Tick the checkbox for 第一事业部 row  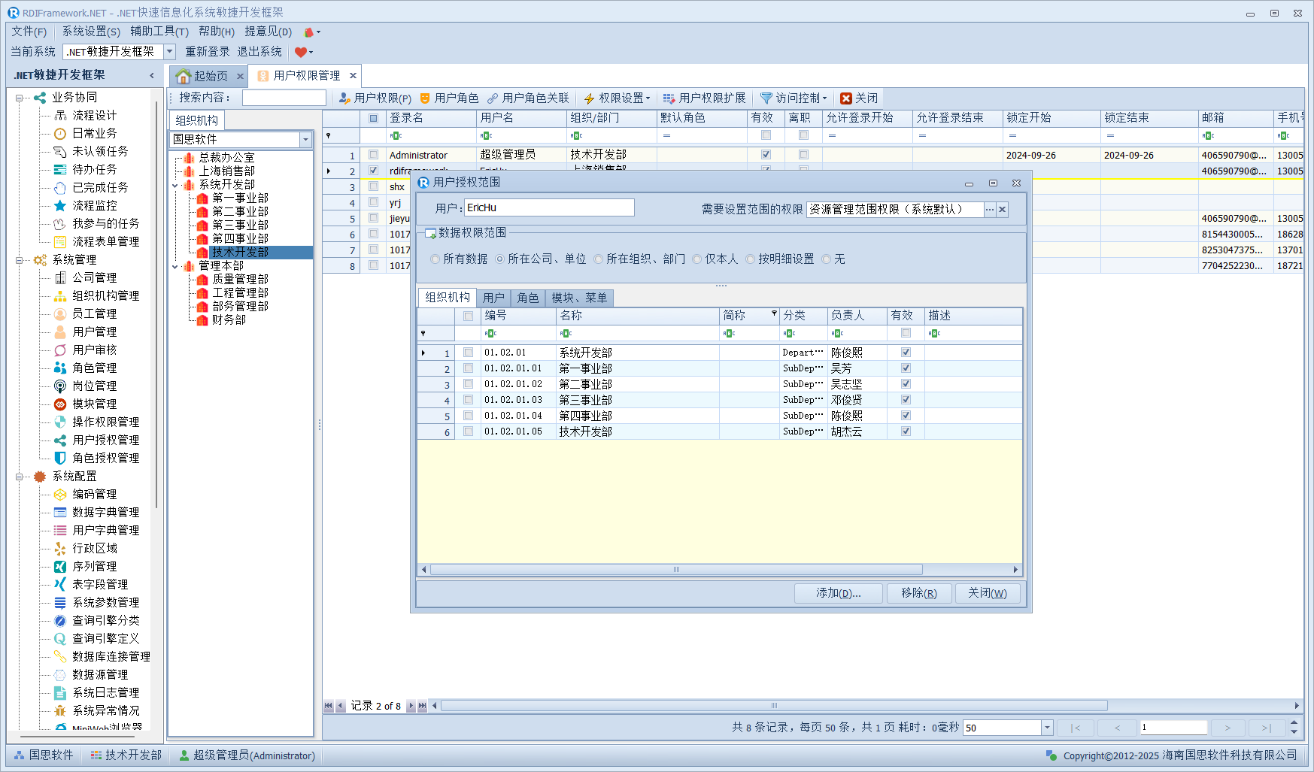(468, 368)
